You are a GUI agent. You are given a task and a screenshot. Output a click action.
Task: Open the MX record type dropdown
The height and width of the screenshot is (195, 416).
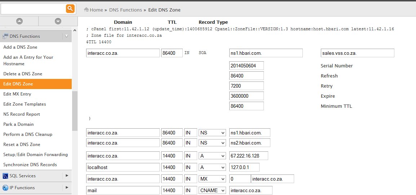coord(212,179)
